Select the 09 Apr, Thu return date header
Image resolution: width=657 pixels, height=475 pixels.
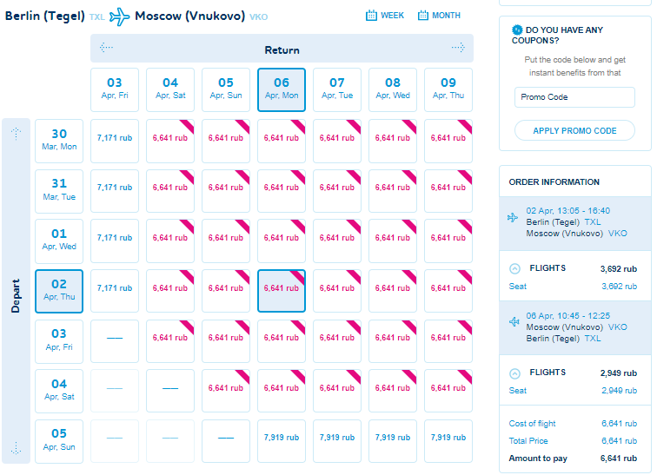[448, 89]
